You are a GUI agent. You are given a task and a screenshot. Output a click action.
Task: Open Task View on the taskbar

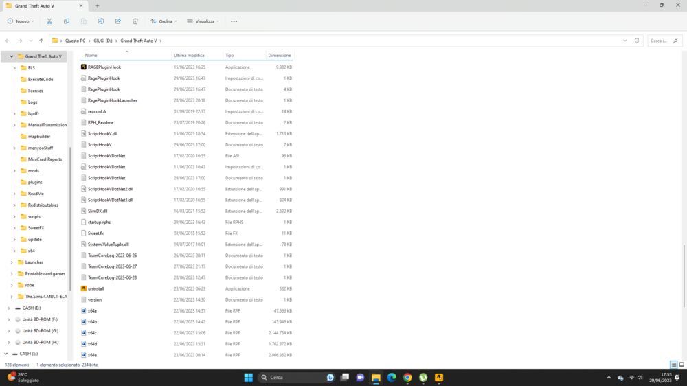click(345, 377)
